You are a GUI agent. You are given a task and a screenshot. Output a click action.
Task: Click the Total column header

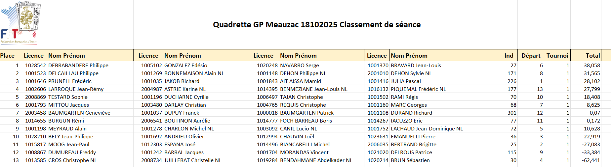(592, 56)
